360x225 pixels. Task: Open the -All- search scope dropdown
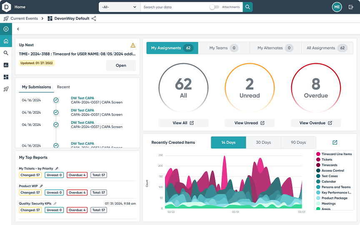point(120,7)
